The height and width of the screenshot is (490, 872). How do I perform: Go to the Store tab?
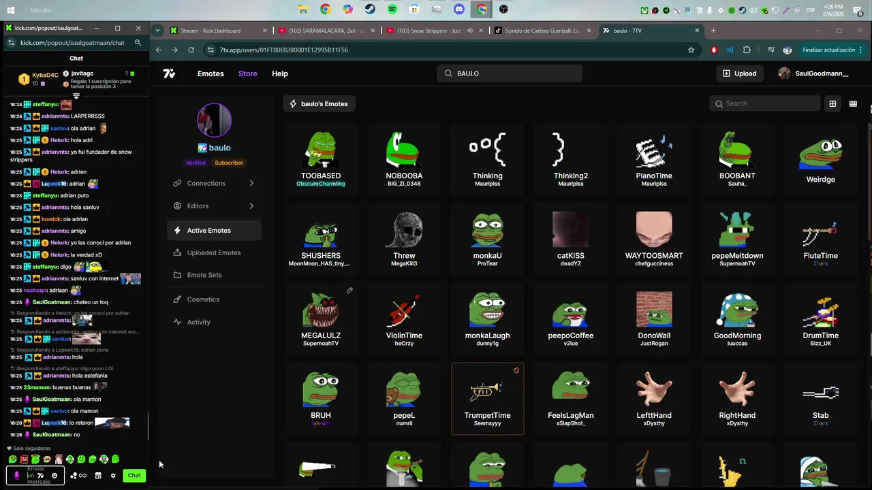[x=248, y=73]
